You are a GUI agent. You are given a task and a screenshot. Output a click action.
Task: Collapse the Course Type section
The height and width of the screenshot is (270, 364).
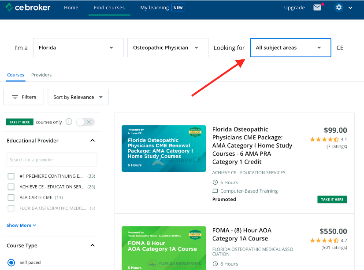click(93, 245)
